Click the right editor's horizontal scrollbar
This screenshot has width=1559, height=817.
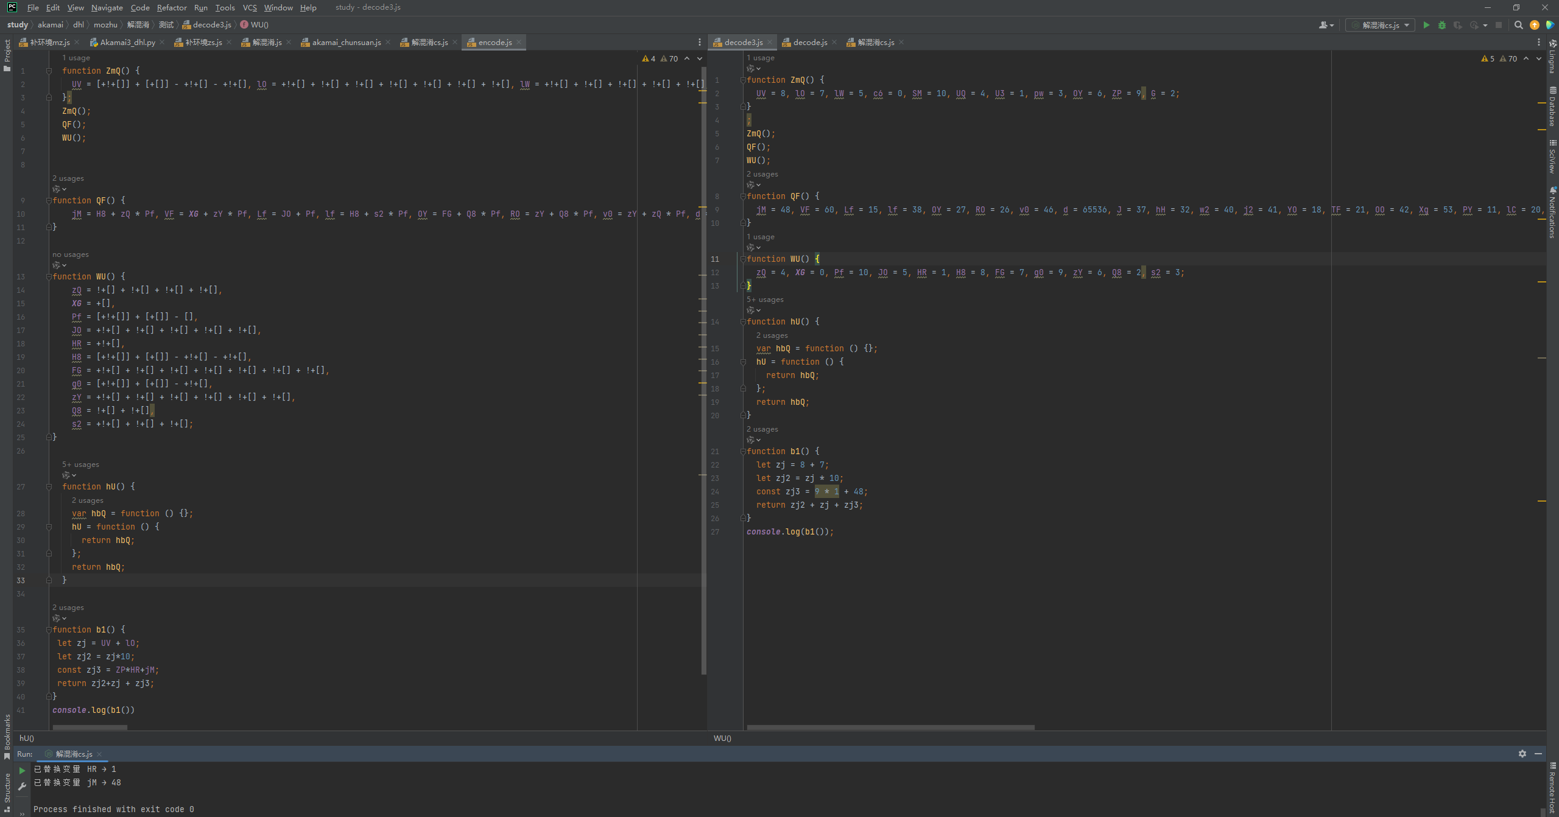pyautogui.click(x=890, y=728)
